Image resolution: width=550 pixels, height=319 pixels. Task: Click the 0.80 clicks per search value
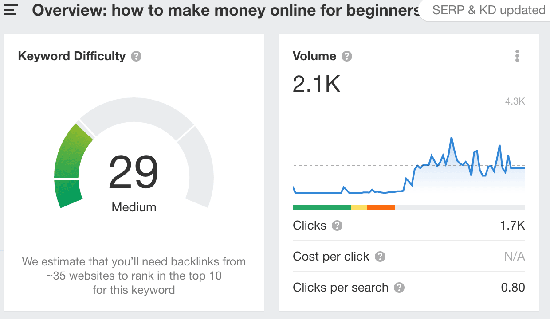pos(513,288)
